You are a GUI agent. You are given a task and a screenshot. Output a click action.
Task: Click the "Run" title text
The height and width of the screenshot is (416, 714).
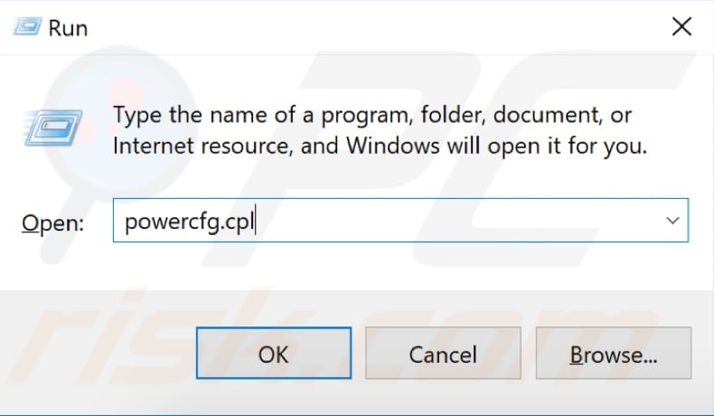[x=68, y=27]
